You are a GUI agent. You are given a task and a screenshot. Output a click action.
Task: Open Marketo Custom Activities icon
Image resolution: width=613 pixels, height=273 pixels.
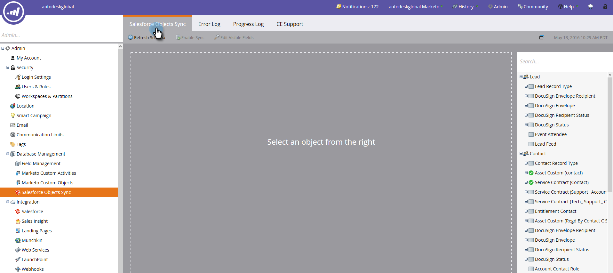click(18, 173)
